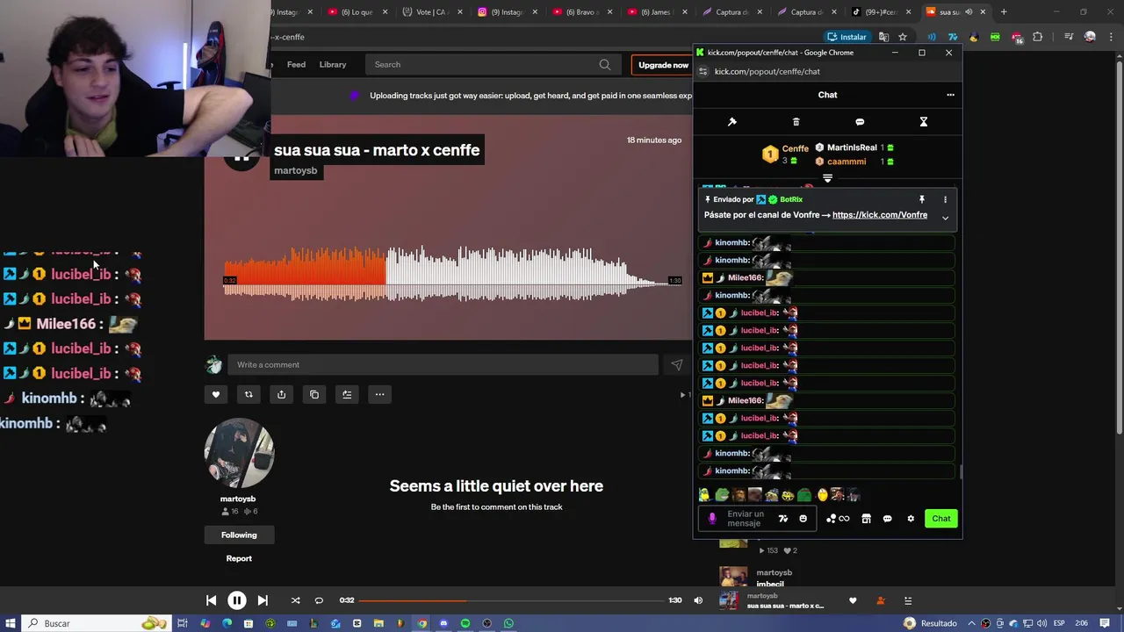Open more options under the track comment box
The image size is (1124, 632).
pyautogui.click(x=379, y=394)
